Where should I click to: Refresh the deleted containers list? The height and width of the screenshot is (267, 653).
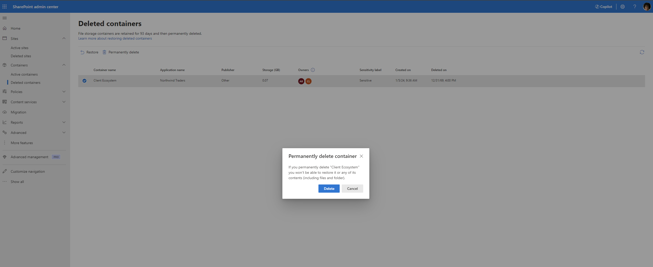click(642, 52)
